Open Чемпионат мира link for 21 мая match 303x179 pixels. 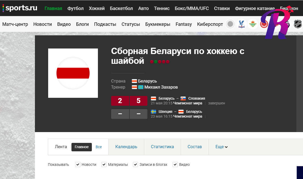pyautogui.click(x=188, y=103)
